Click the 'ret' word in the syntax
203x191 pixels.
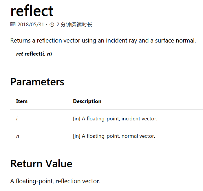coord(20,54)
